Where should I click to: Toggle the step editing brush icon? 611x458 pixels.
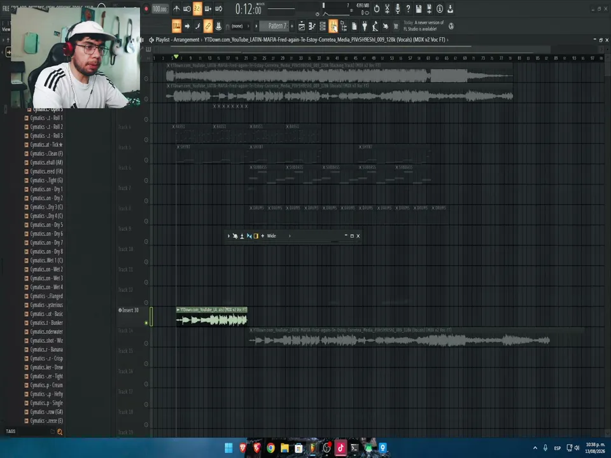point(197,26)
